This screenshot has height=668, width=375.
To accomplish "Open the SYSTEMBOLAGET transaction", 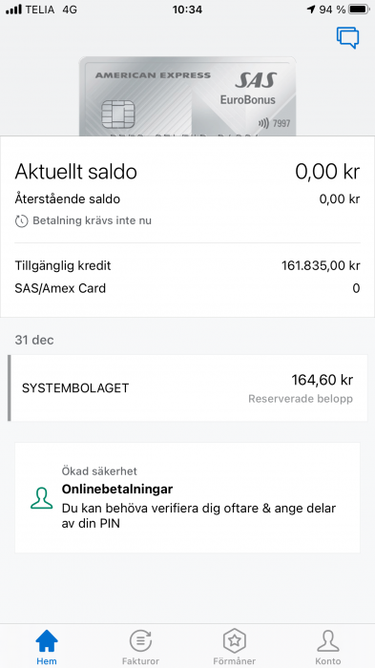I will (187, 387).
